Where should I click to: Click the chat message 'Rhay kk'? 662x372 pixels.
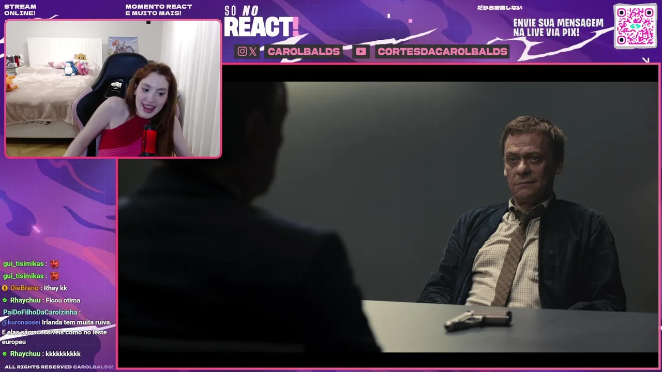56,288
